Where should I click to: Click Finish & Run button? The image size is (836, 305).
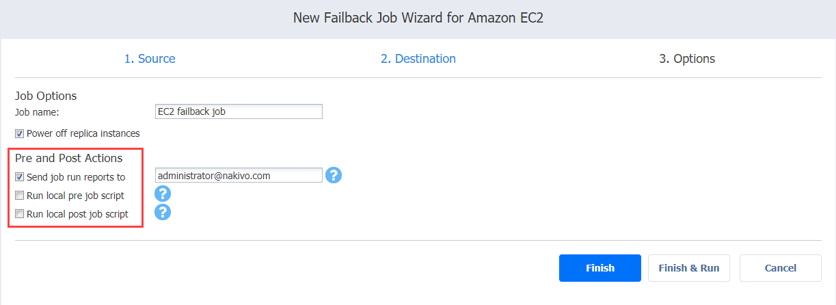point(689,268)
